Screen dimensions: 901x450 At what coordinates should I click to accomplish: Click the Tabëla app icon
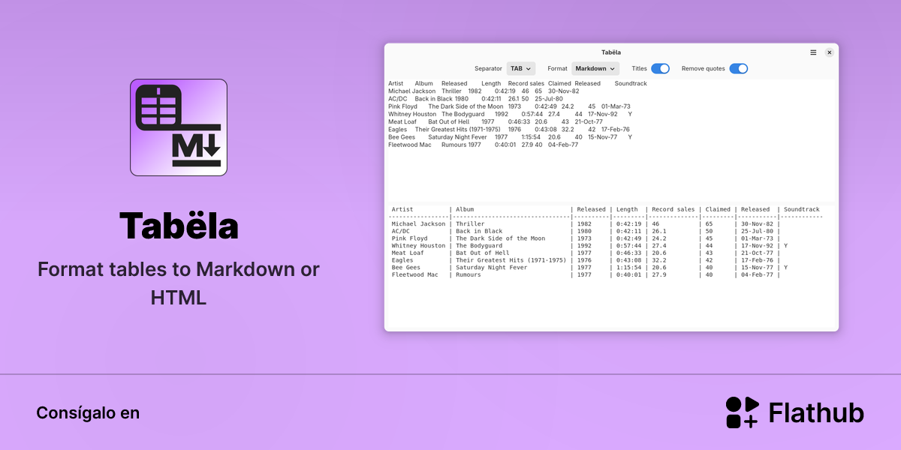(179, 127)
